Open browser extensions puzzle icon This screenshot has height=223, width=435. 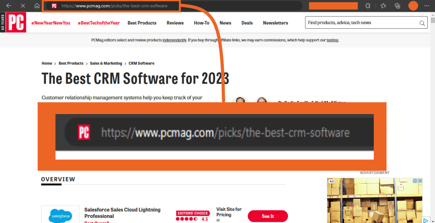pyautogui.click(x=368, y=6)
